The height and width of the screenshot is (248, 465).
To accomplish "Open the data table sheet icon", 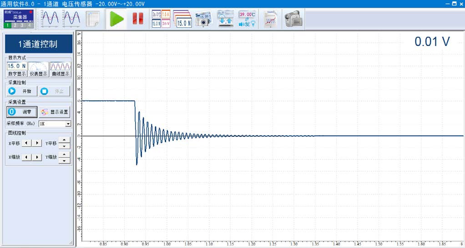I will pyautogui.click(x=93, y=19).
